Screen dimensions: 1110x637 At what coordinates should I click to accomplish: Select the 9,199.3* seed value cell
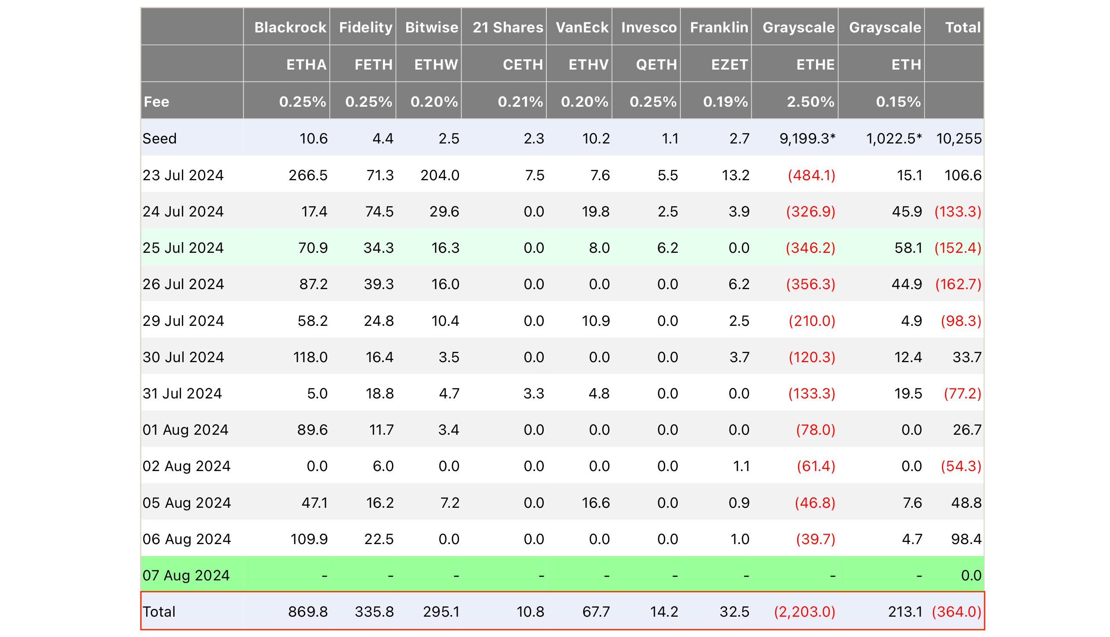[807, 138]
